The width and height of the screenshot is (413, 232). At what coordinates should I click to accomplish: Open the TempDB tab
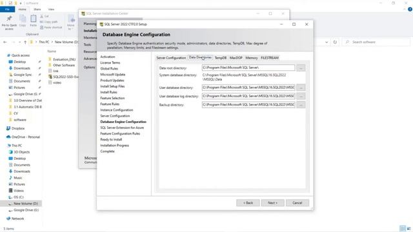221,58
